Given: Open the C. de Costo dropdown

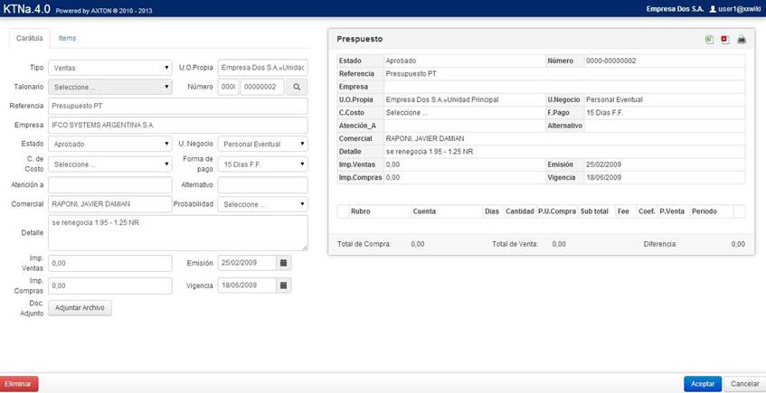Looking at the screenshot, I should [110, 164].
